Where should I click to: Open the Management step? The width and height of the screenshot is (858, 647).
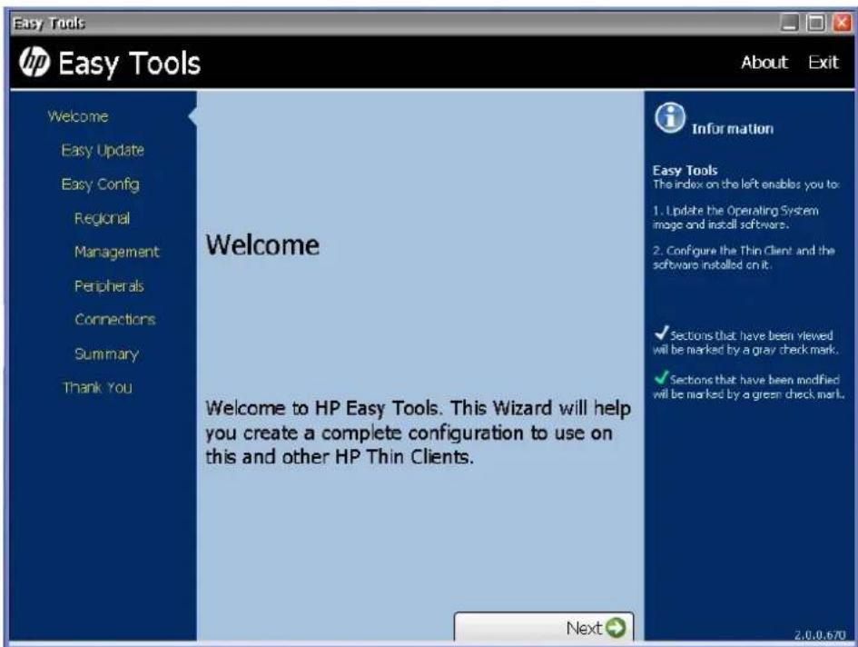[116, 252]
